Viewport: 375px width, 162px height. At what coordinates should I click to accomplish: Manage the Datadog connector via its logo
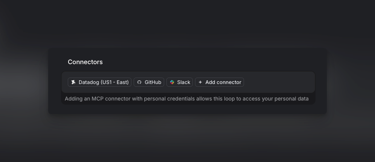point(73,82)
